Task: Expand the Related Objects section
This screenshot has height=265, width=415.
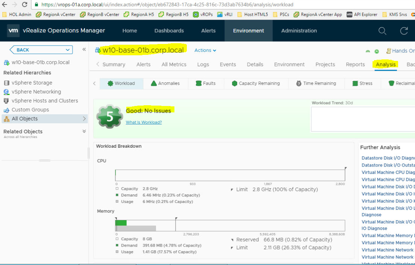Action: (84, 131)
